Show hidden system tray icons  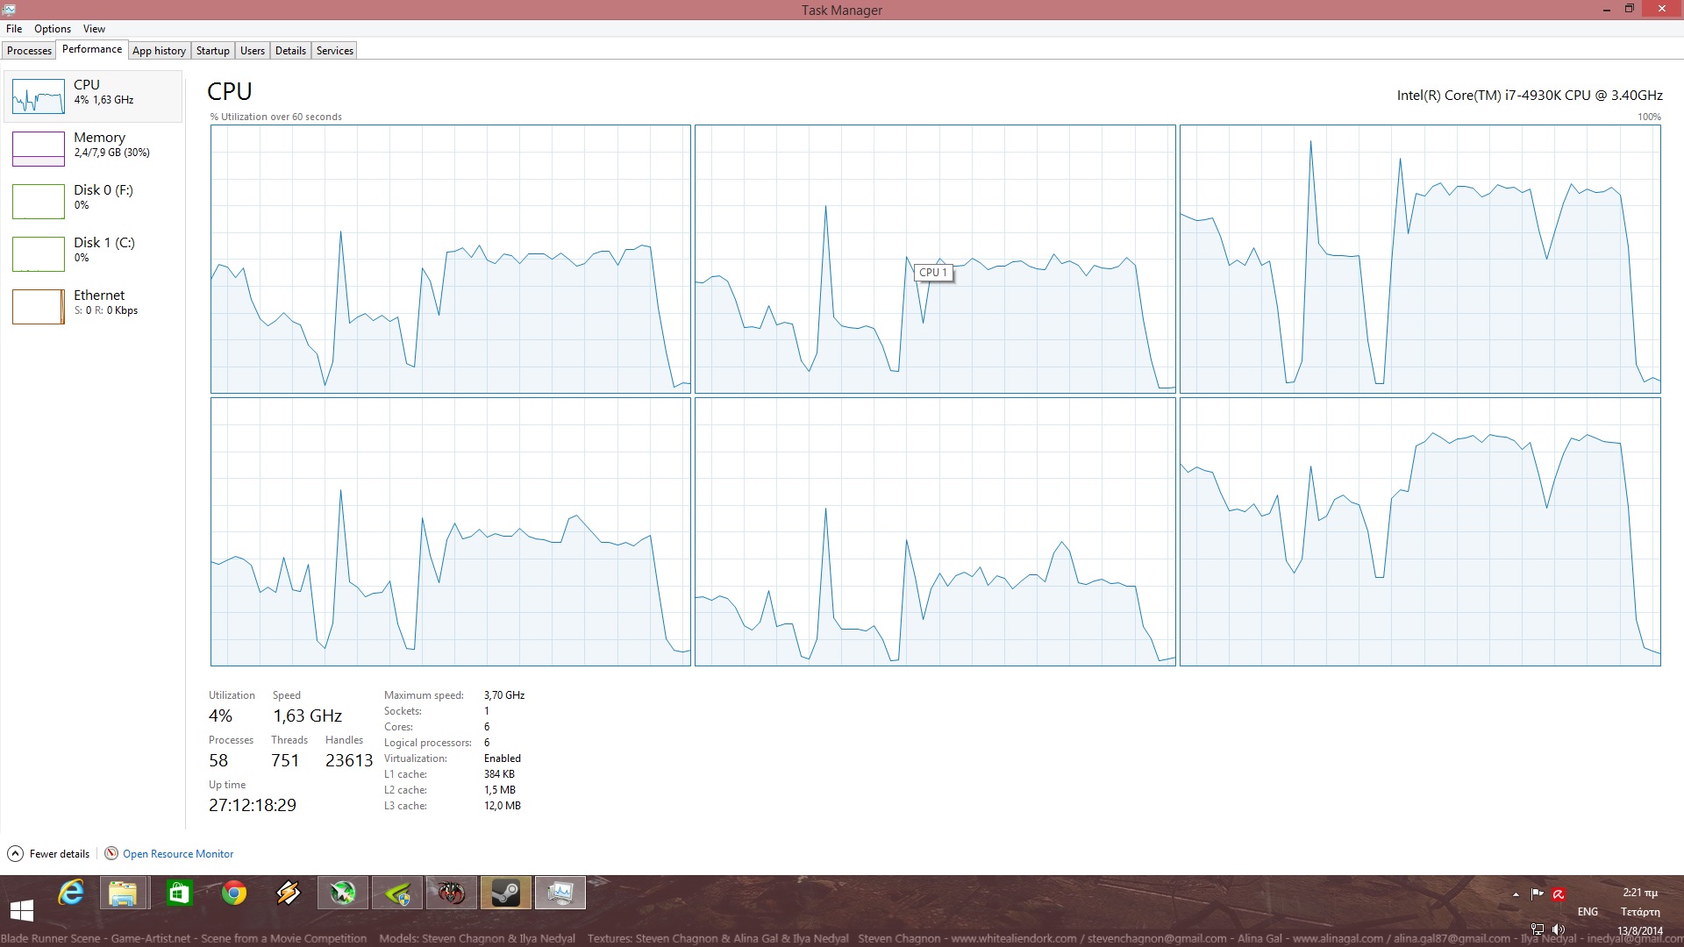tap(1516, 894)
